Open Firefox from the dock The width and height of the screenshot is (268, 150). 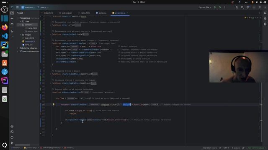click(x=5, y=27)
